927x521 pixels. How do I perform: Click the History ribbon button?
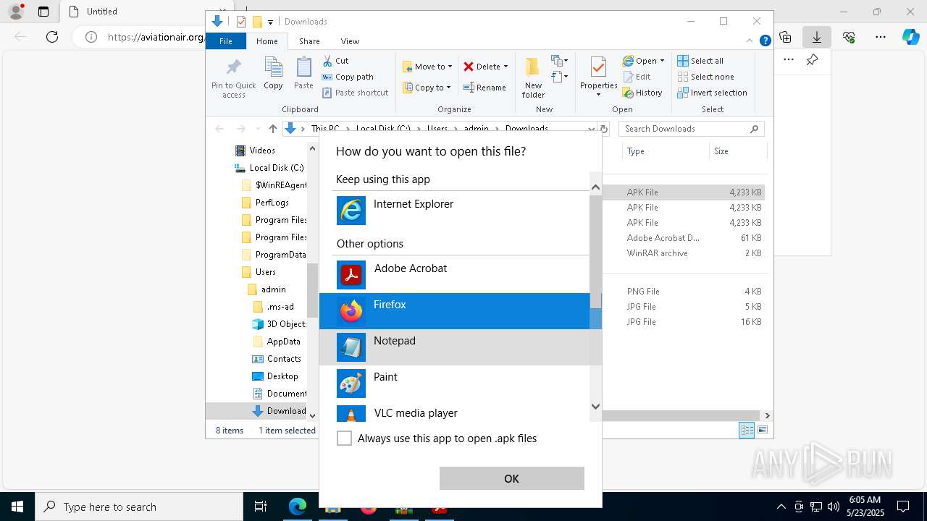pyautogui.click(x=642, y=93)
